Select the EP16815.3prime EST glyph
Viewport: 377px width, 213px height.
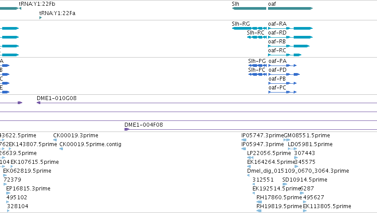pos(8,193)
